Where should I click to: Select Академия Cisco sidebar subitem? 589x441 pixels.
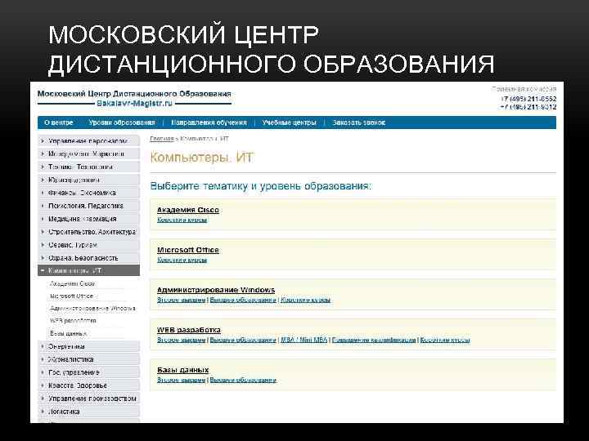click(73, 284)
